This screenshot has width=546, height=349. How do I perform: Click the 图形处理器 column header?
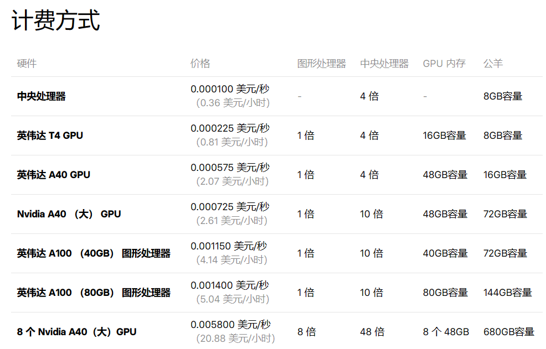tap(321, 63)
